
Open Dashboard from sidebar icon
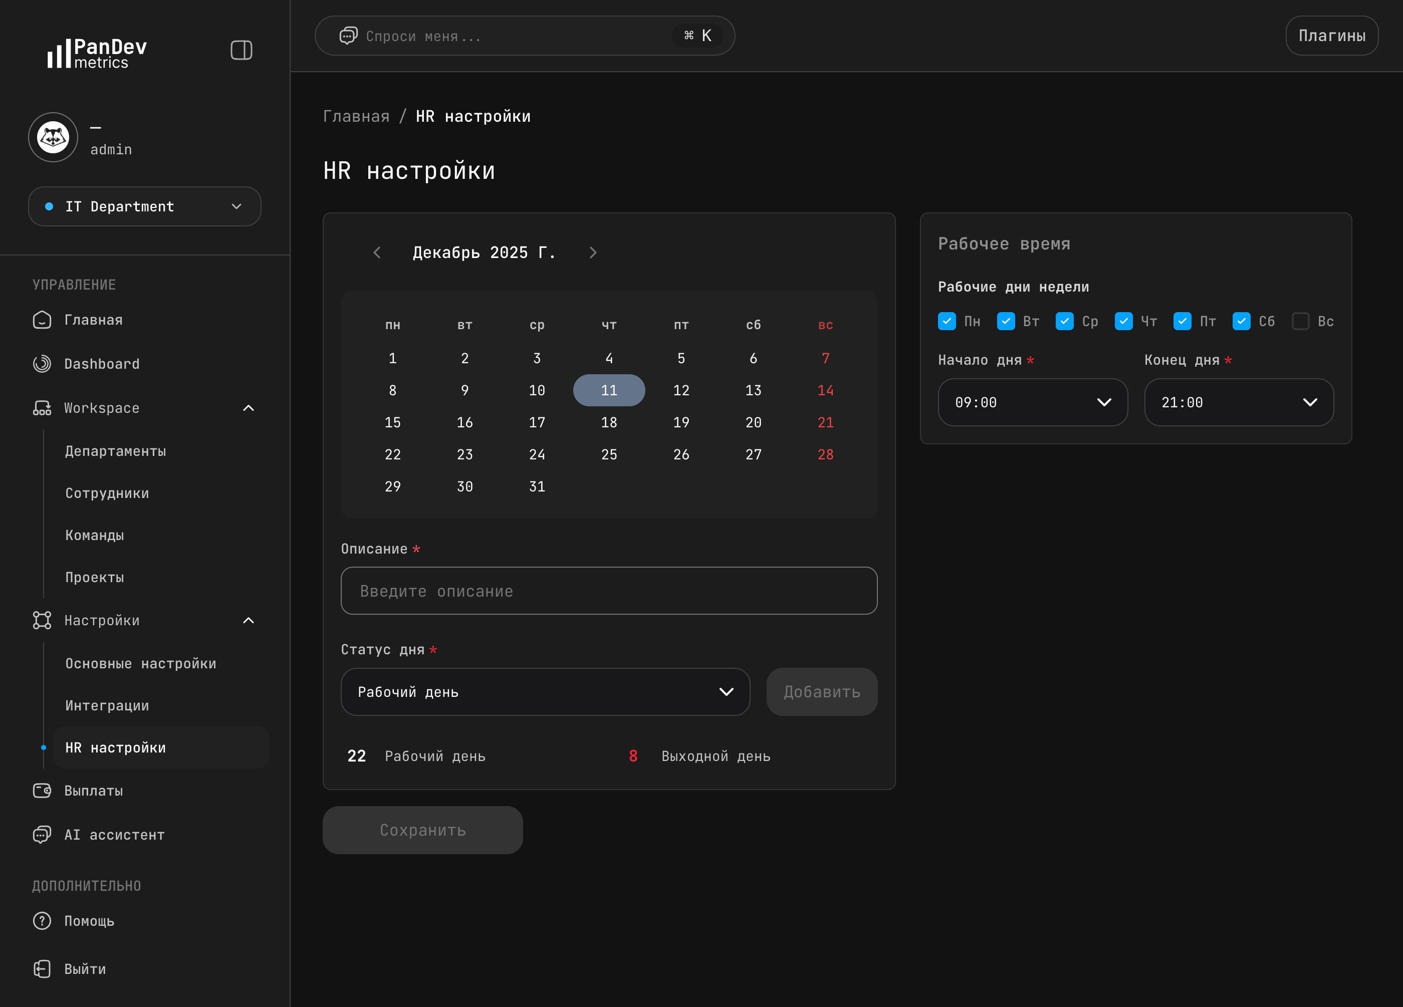coord(42,364)
